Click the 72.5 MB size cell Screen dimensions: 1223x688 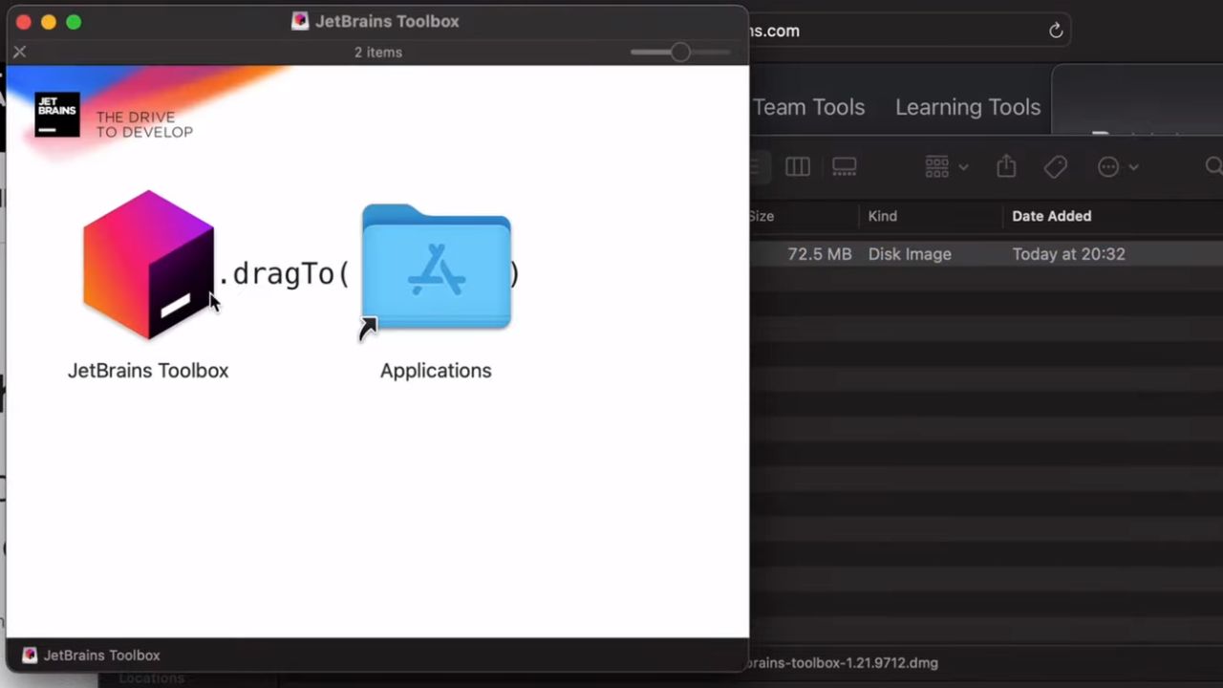tap(819, 254)
